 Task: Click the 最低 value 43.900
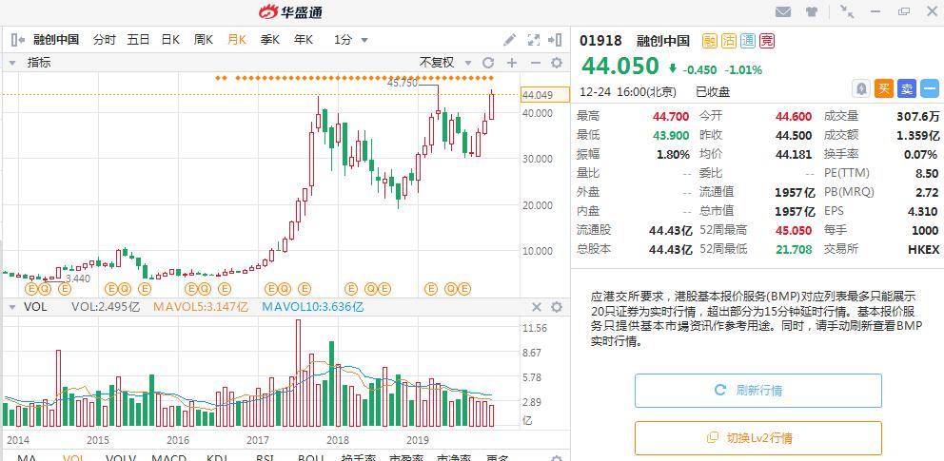pyautogui.click(x=671, y=135)
